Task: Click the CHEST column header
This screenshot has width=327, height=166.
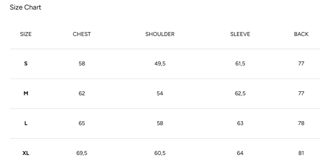Action: (82, 34)
